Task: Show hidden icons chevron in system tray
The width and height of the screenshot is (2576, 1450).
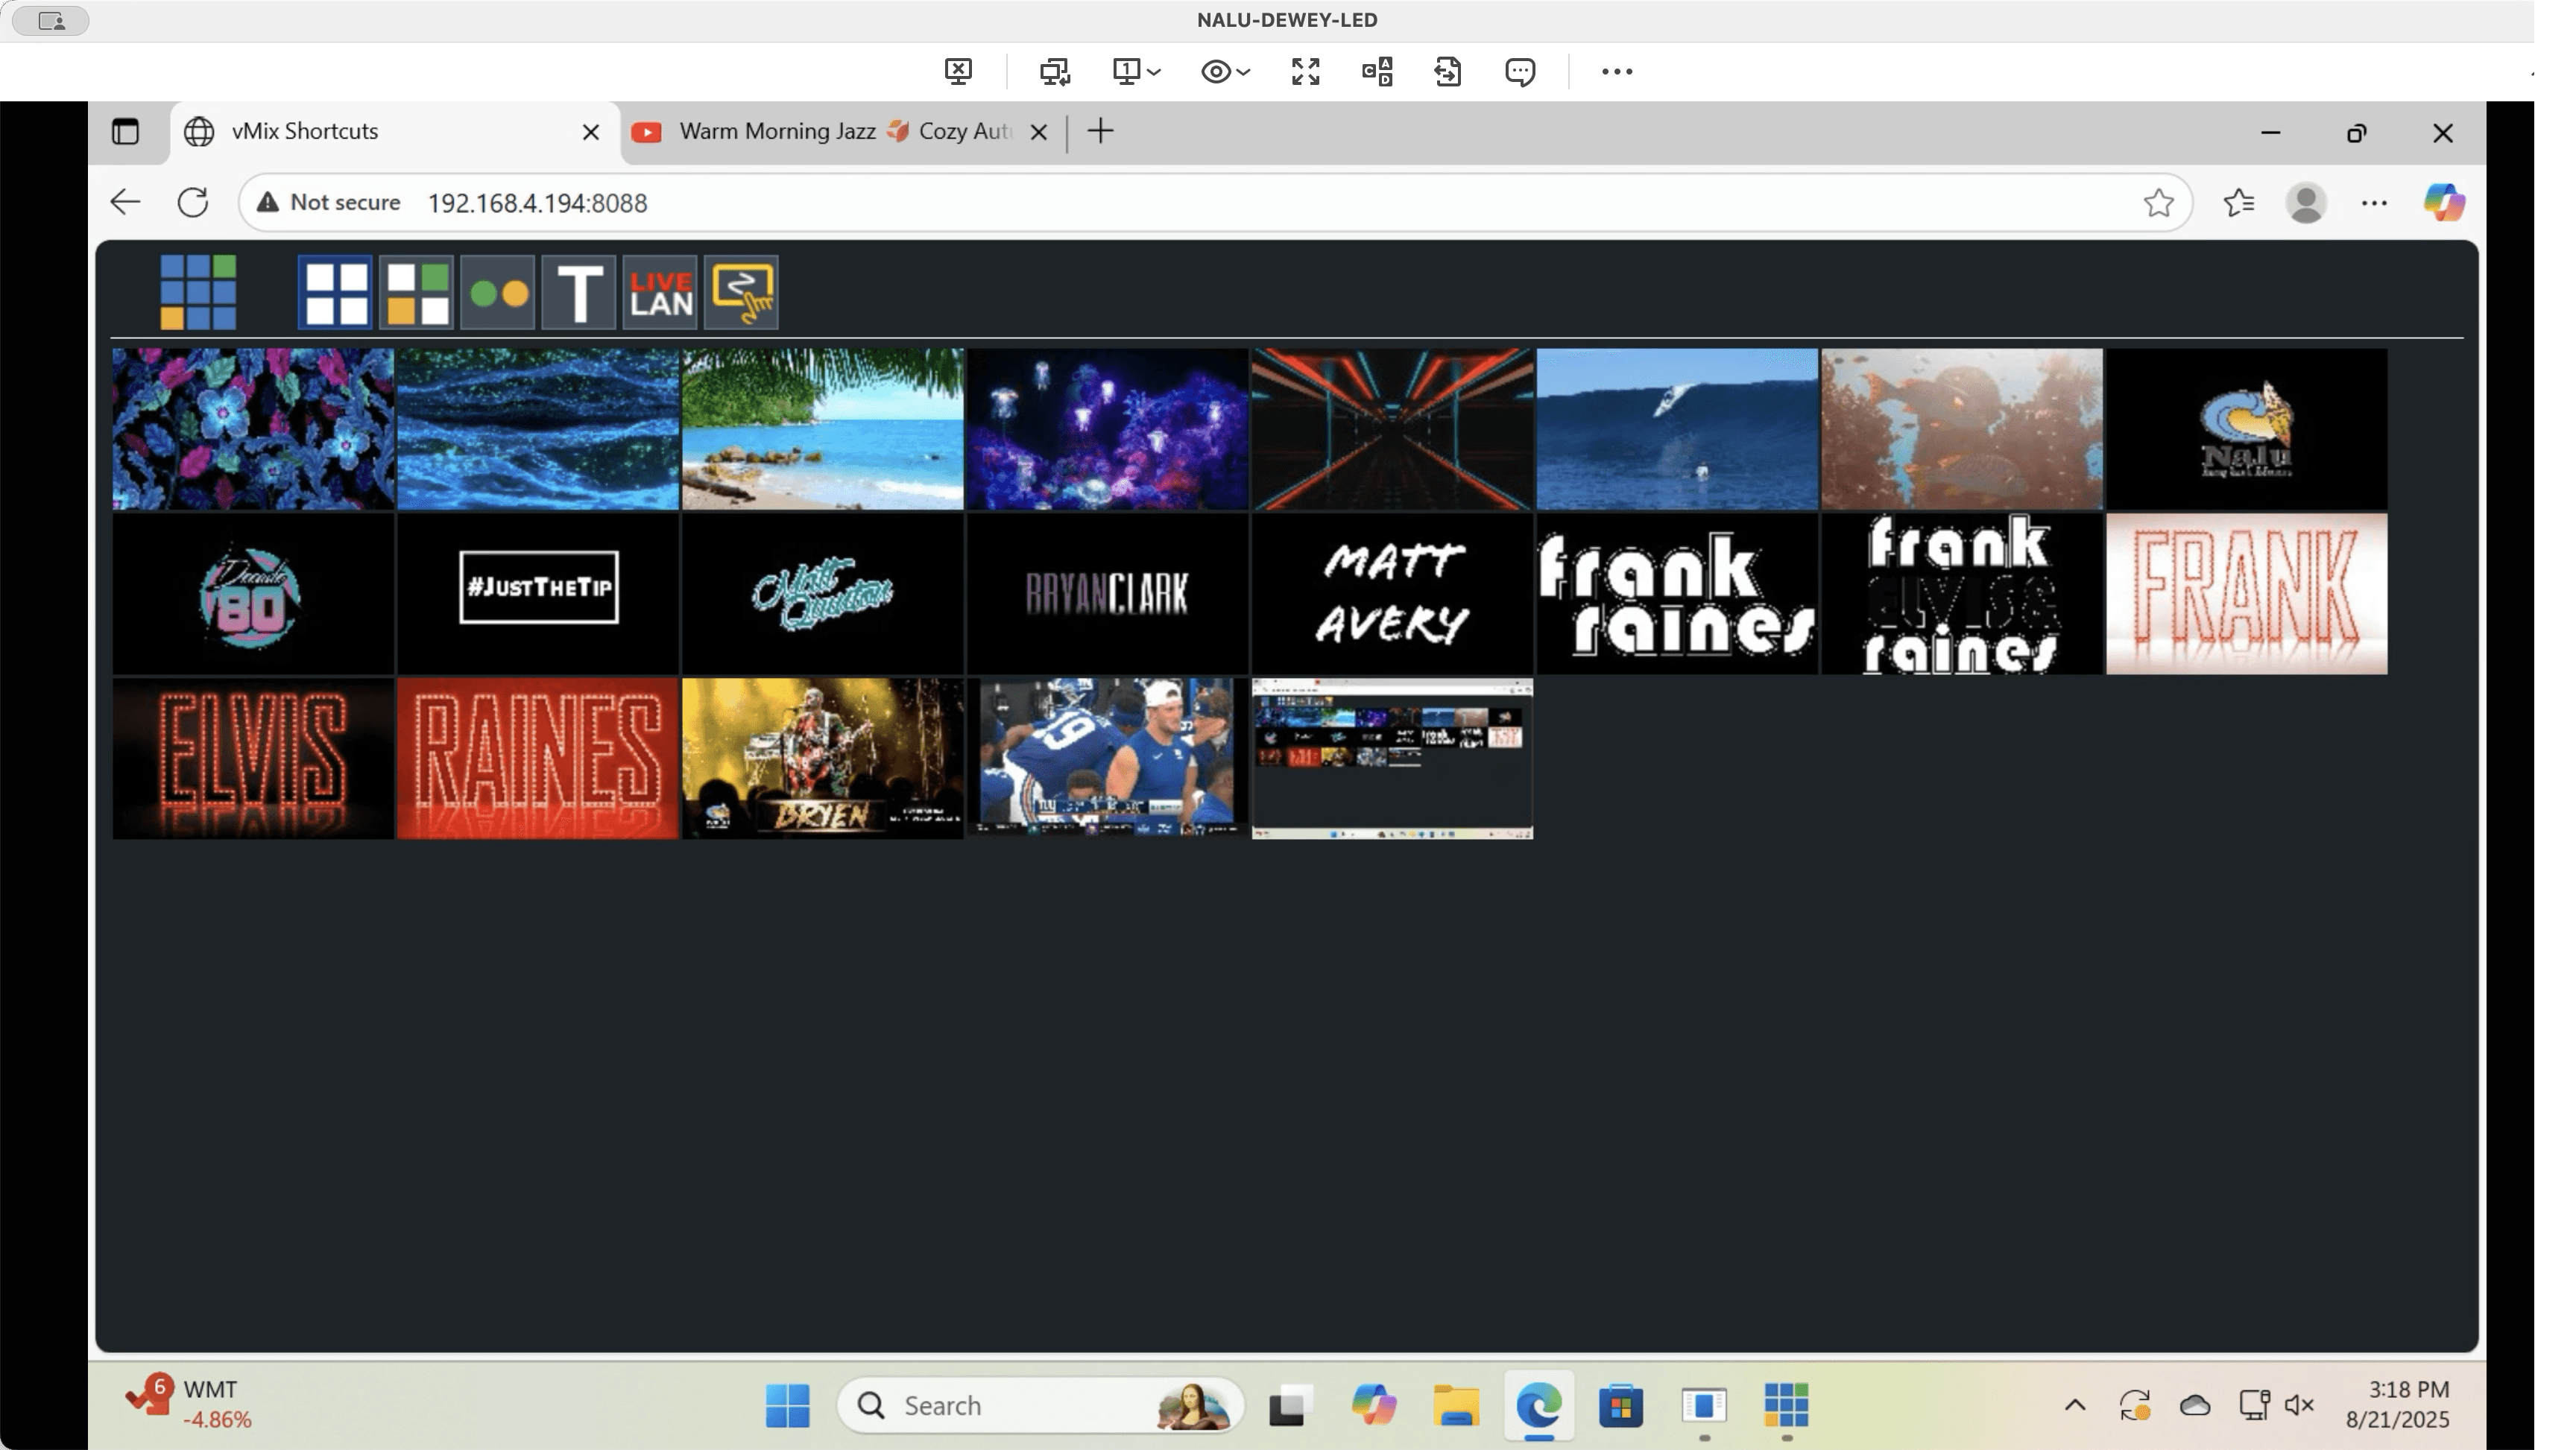Action: point(2075,1405)
